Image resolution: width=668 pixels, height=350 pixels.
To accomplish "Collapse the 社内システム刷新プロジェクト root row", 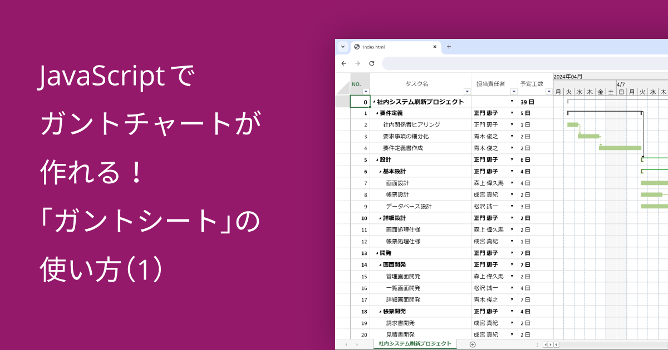I will [373, 102].
